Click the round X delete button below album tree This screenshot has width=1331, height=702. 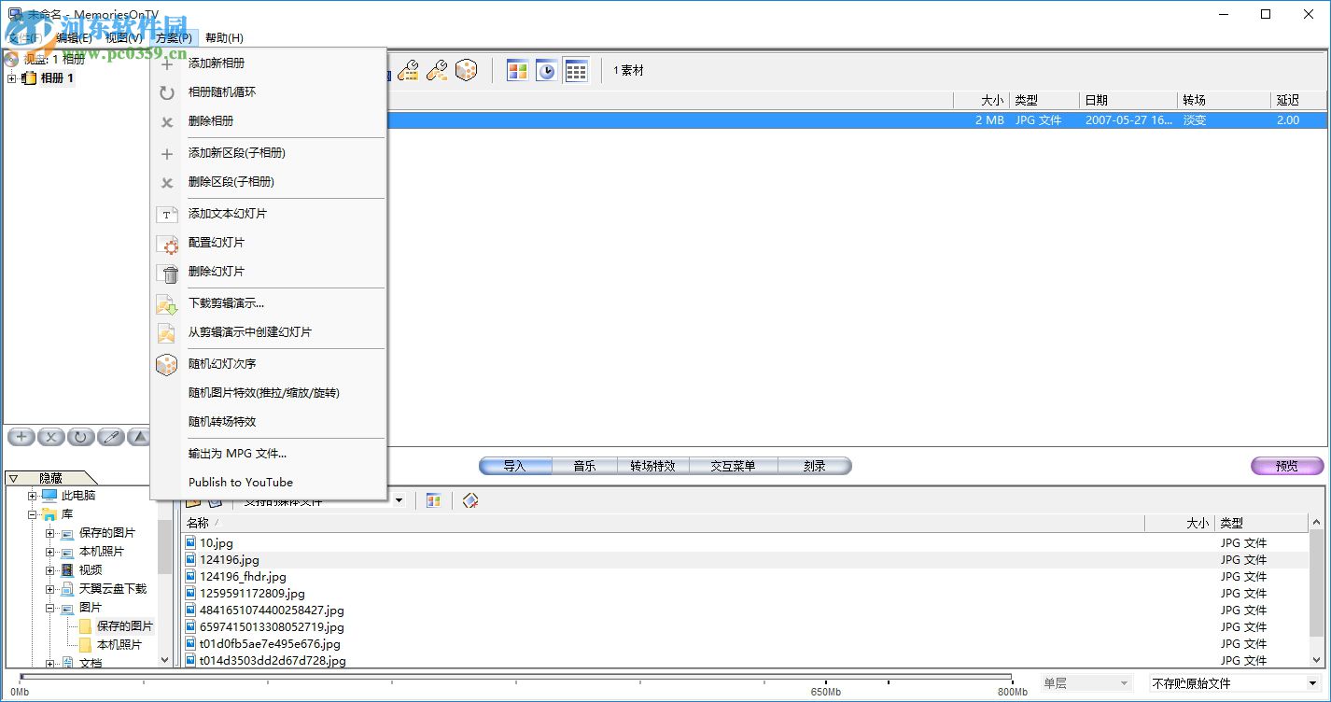pyautogui.click(x=51, y=437)
